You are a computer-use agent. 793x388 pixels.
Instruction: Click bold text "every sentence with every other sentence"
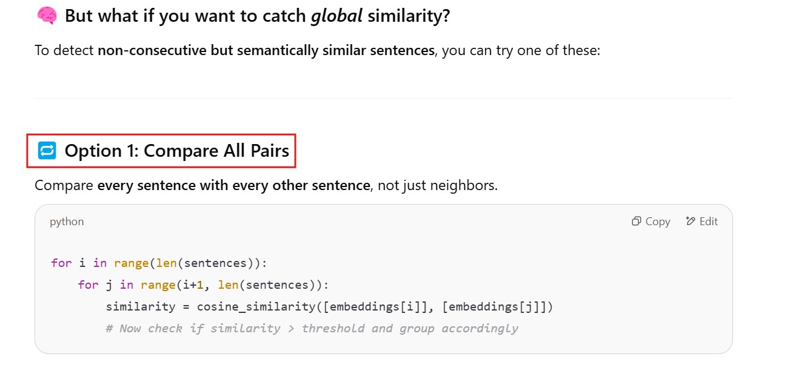(x=233, y=185)
